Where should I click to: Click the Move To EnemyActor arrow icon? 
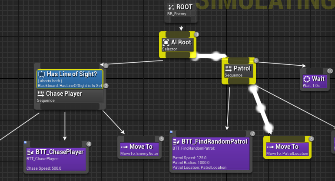[125, 147]
